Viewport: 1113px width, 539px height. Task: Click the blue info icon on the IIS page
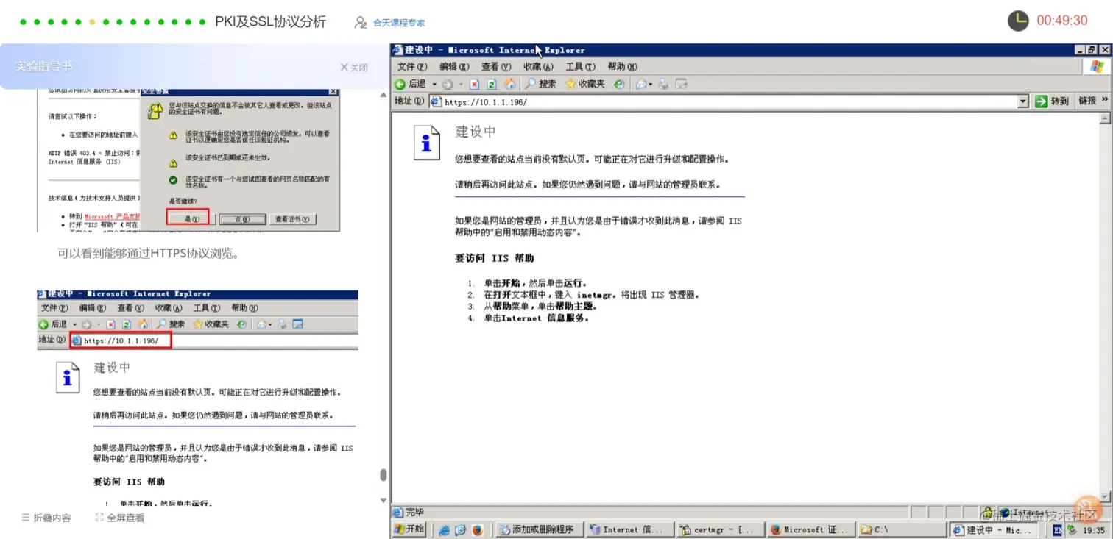(x=426, y=142)
